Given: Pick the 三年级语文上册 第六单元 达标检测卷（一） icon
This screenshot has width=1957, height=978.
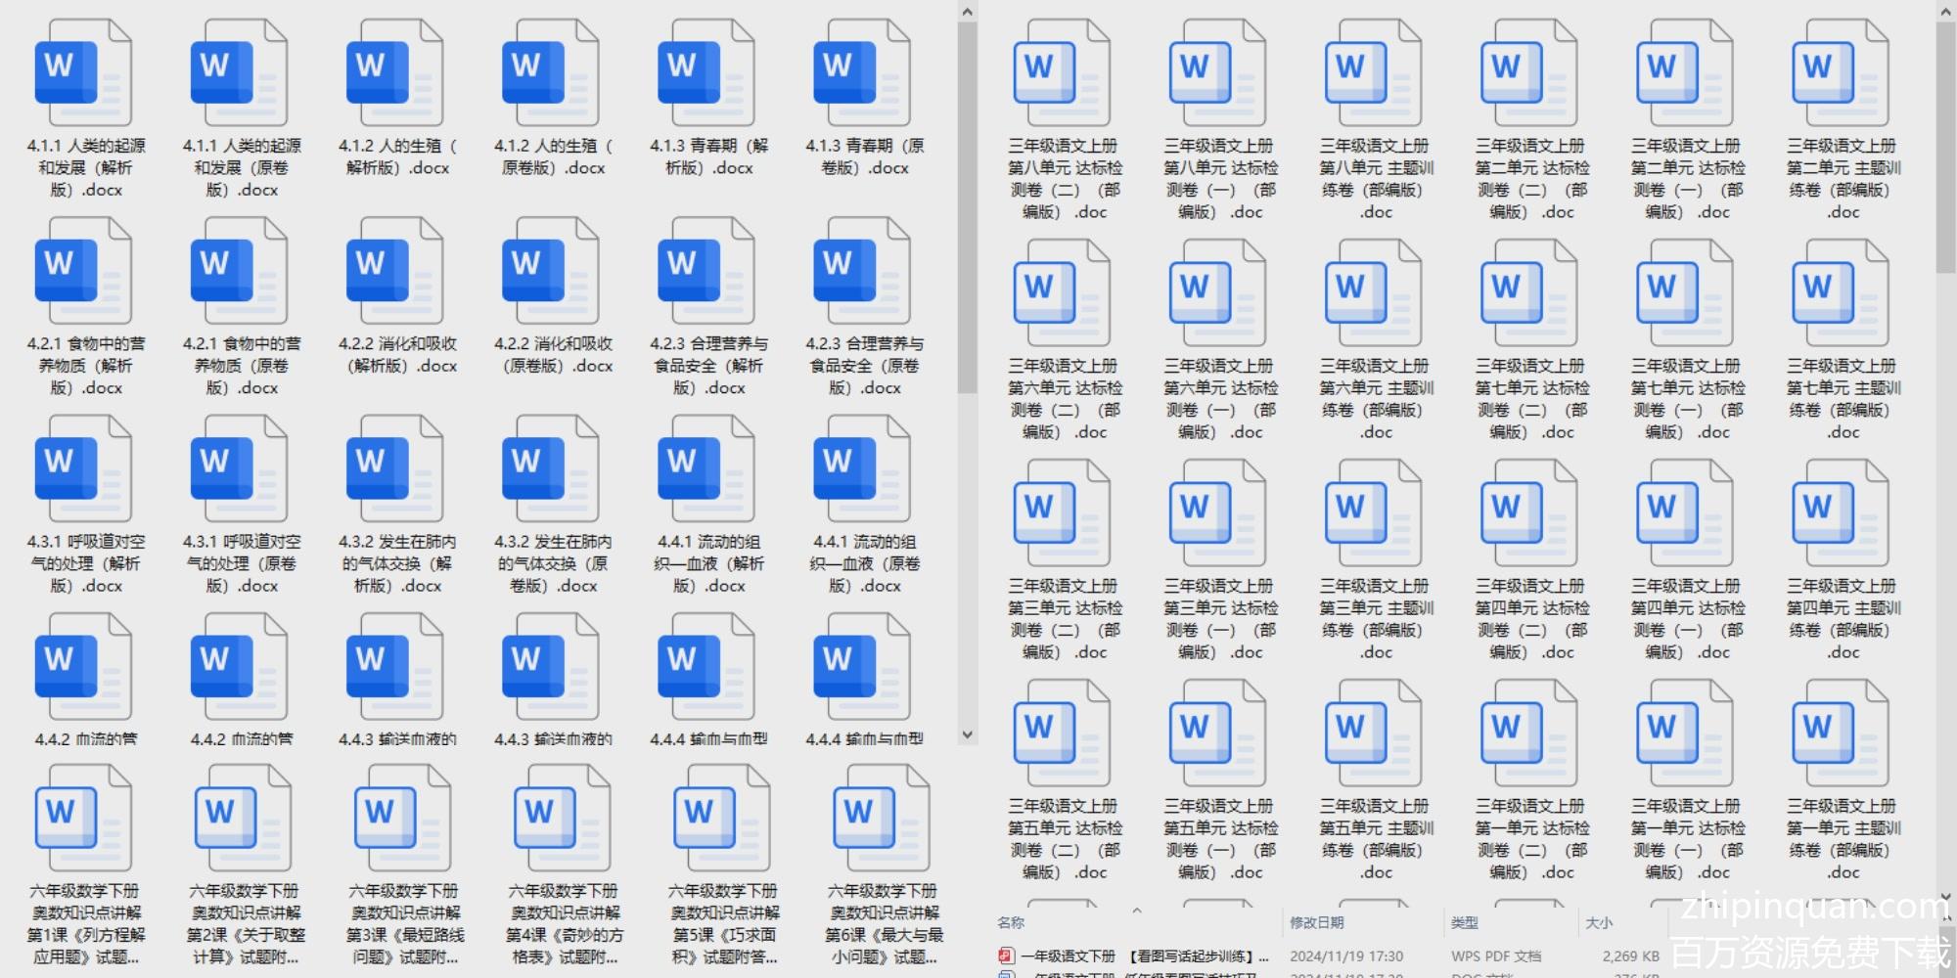Looking at the screenshot, I should point(1218,293).
